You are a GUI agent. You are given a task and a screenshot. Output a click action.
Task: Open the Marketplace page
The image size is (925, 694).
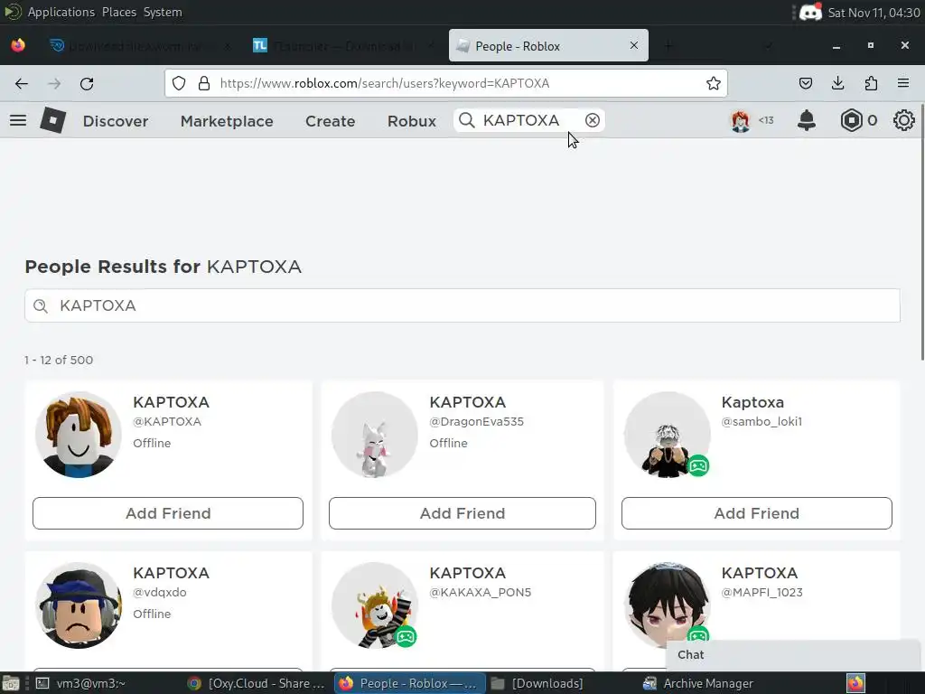pyautogui.click(x=227, y=121)
